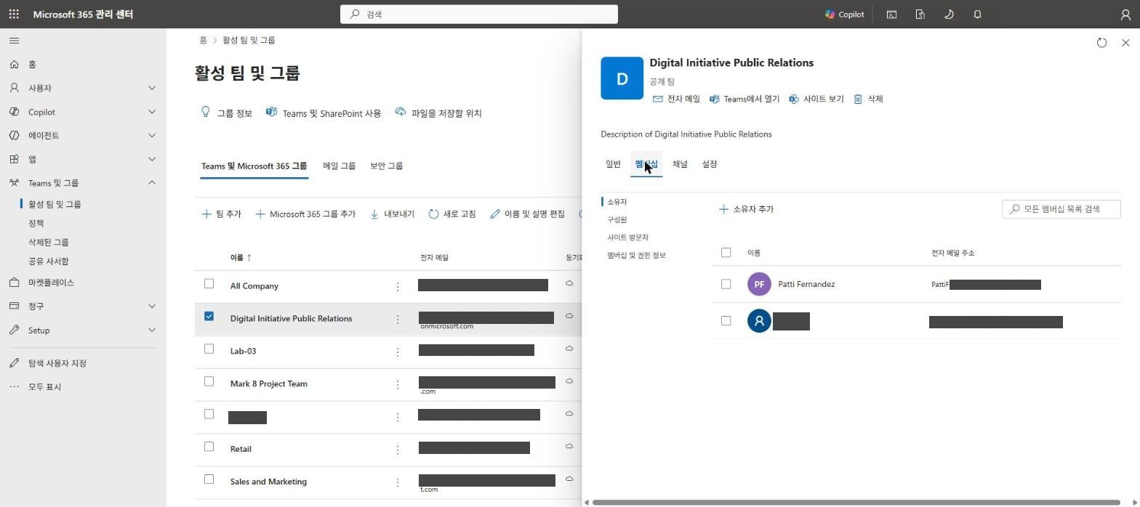Select 소유자 in membership list
This screenshot has width=1140, height=507.
tap(617, 202)
